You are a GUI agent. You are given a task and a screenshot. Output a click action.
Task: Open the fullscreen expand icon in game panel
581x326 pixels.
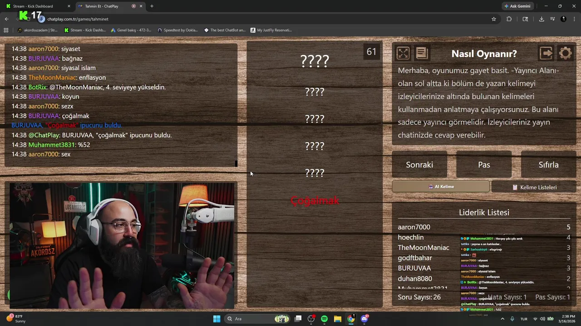403,53
